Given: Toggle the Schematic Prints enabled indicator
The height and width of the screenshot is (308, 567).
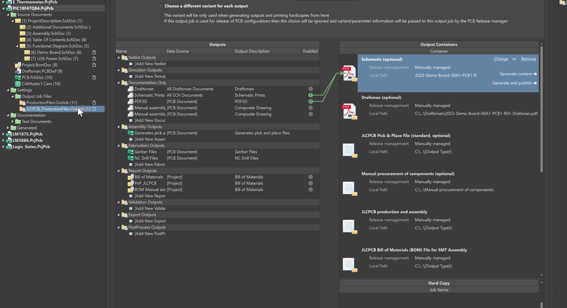Looking at the screenshot, I should click(310, 95).
